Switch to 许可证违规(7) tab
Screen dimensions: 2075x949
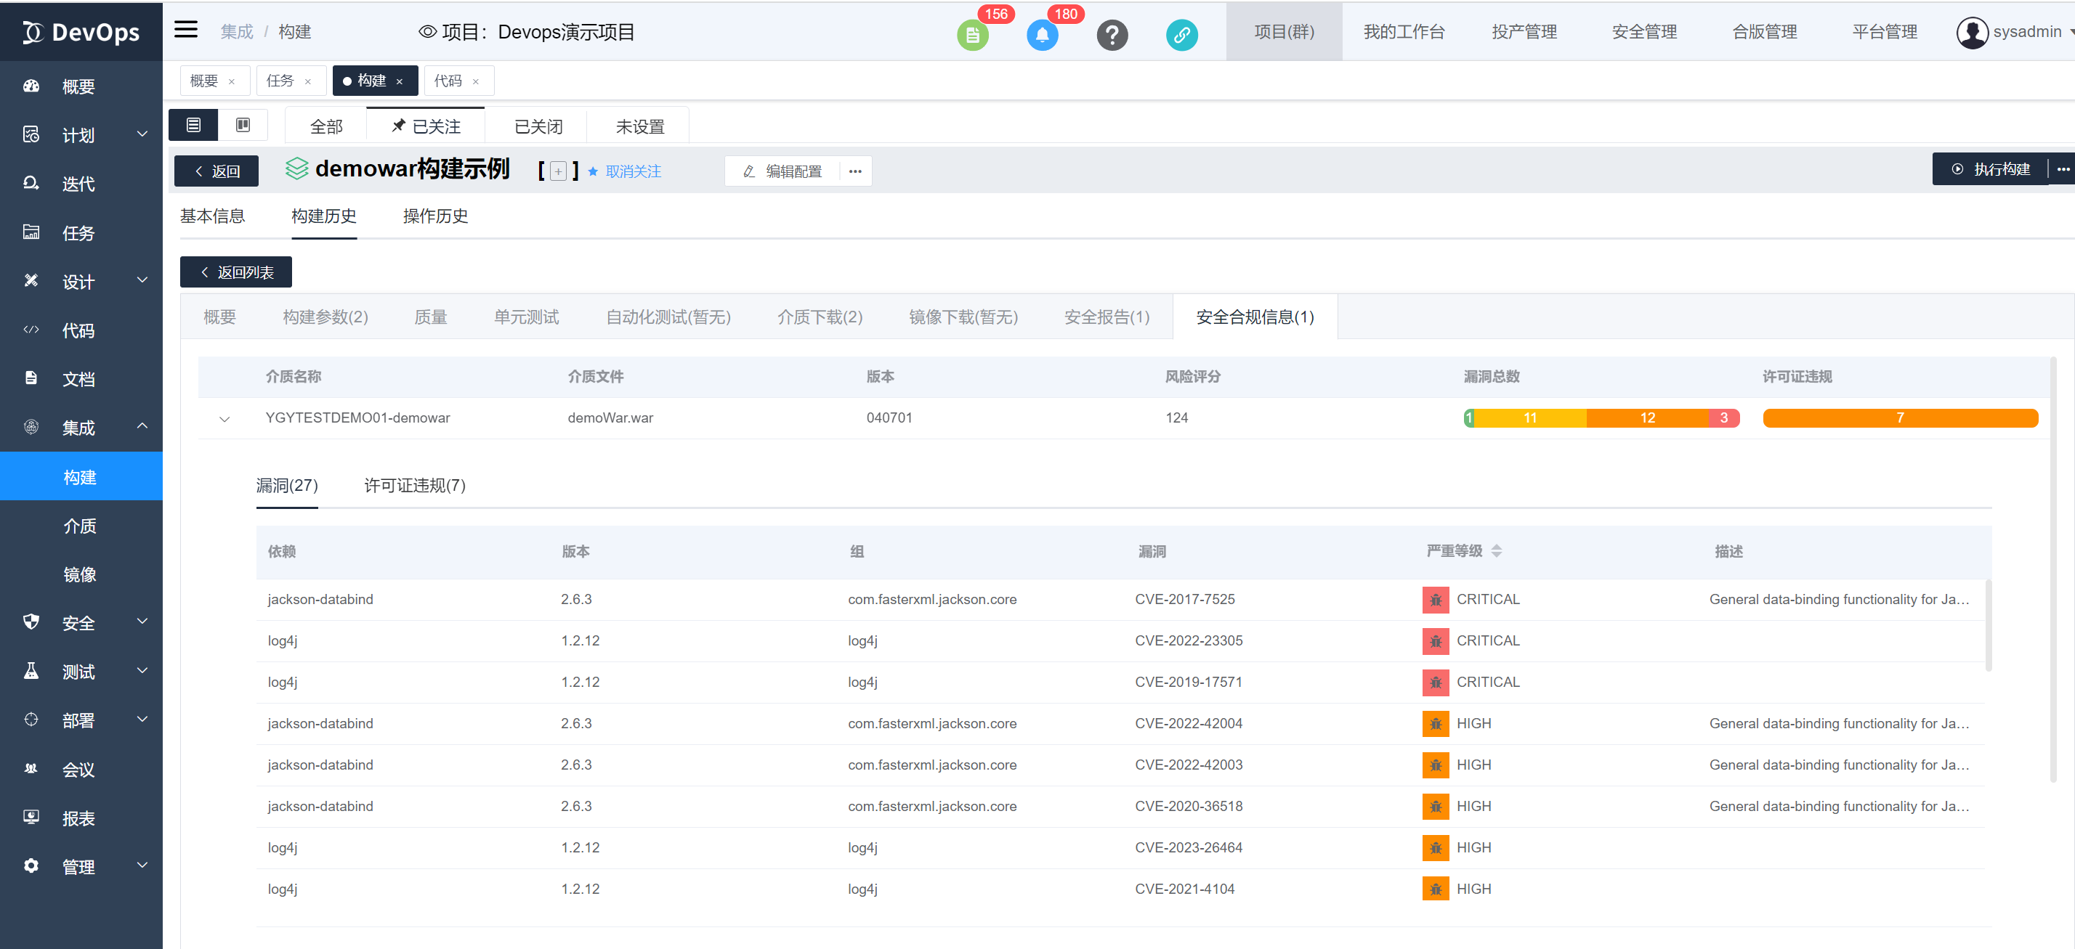414,485
